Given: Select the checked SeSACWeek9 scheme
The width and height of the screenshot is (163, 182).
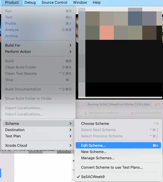Looking at the screenshot, I should pos(118,177).
